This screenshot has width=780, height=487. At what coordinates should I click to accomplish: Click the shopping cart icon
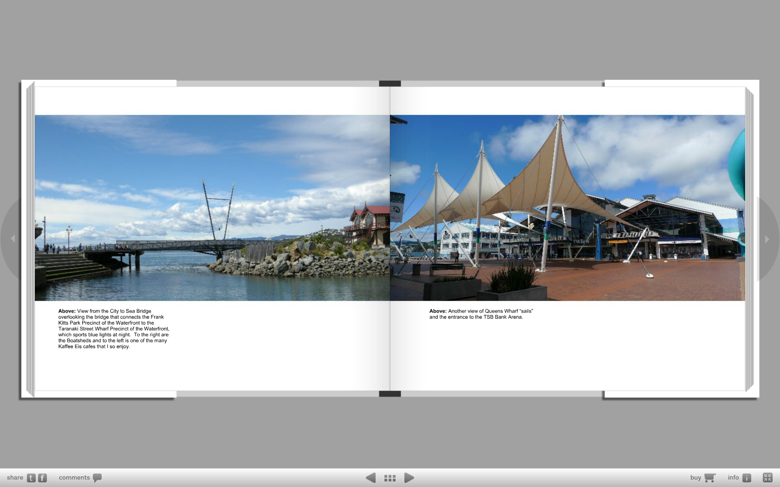[x=709, y=478]
